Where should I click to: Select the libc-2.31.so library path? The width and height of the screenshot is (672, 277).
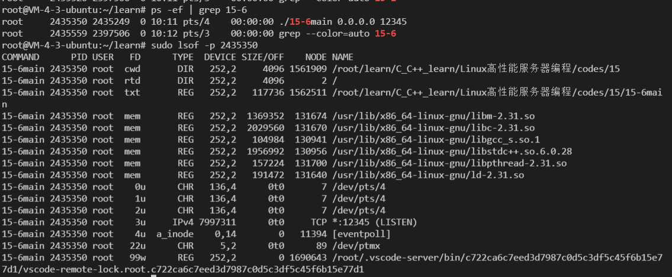433,128
